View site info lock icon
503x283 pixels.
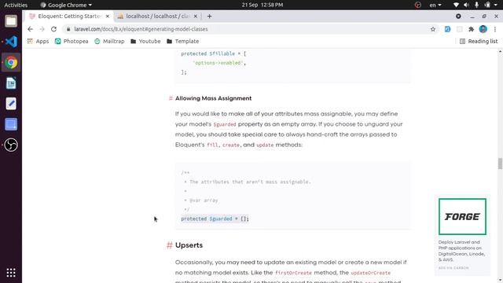click(x=68, y=29)
